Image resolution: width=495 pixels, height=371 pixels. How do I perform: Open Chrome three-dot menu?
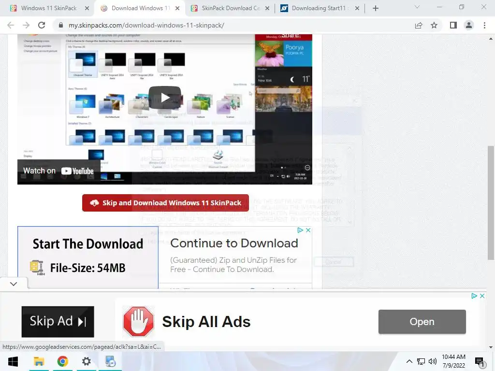point(484,25)
